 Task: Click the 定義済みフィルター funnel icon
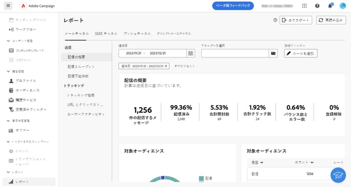11,109
